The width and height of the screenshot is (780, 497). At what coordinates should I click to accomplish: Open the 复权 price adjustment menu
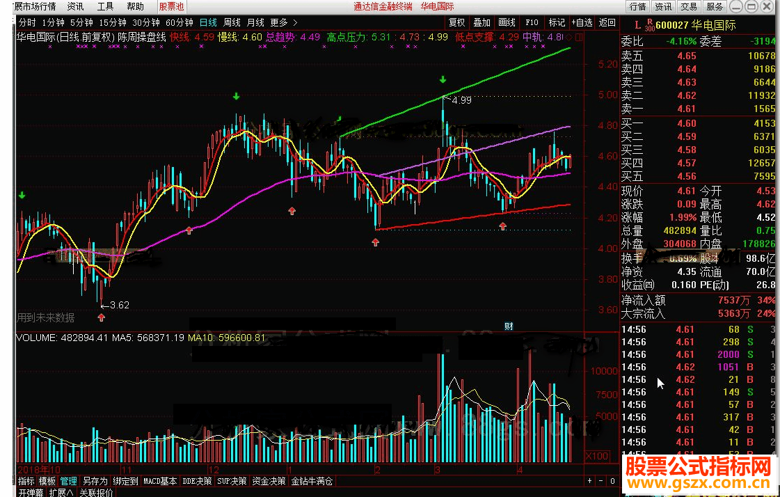[x=456, y=22]
